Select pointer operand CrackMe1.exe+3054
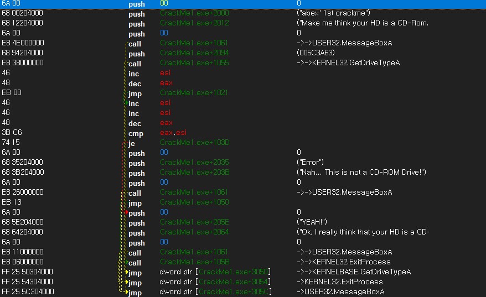This screenshot has height=297, width=486. click(x=233, y=282)
